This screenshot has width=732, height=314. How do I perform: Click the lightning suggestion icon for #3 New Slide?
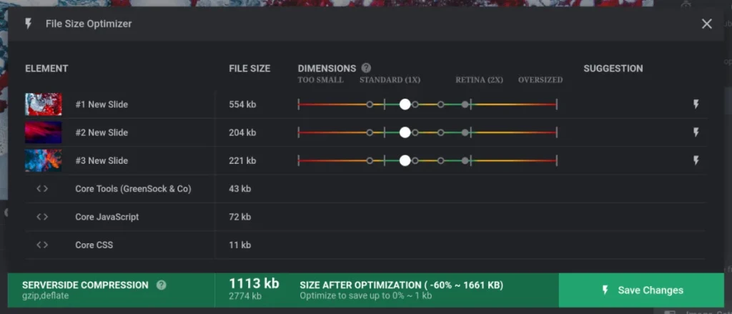tap(696, 160)
